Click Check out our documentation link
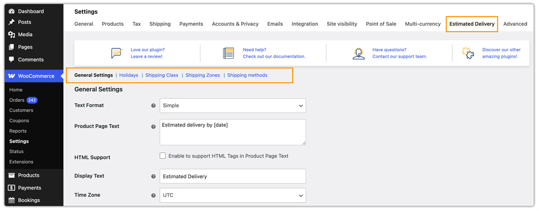The width and height of the screenshot is (539, 211). pyautogui.click(x=274, y=57)
